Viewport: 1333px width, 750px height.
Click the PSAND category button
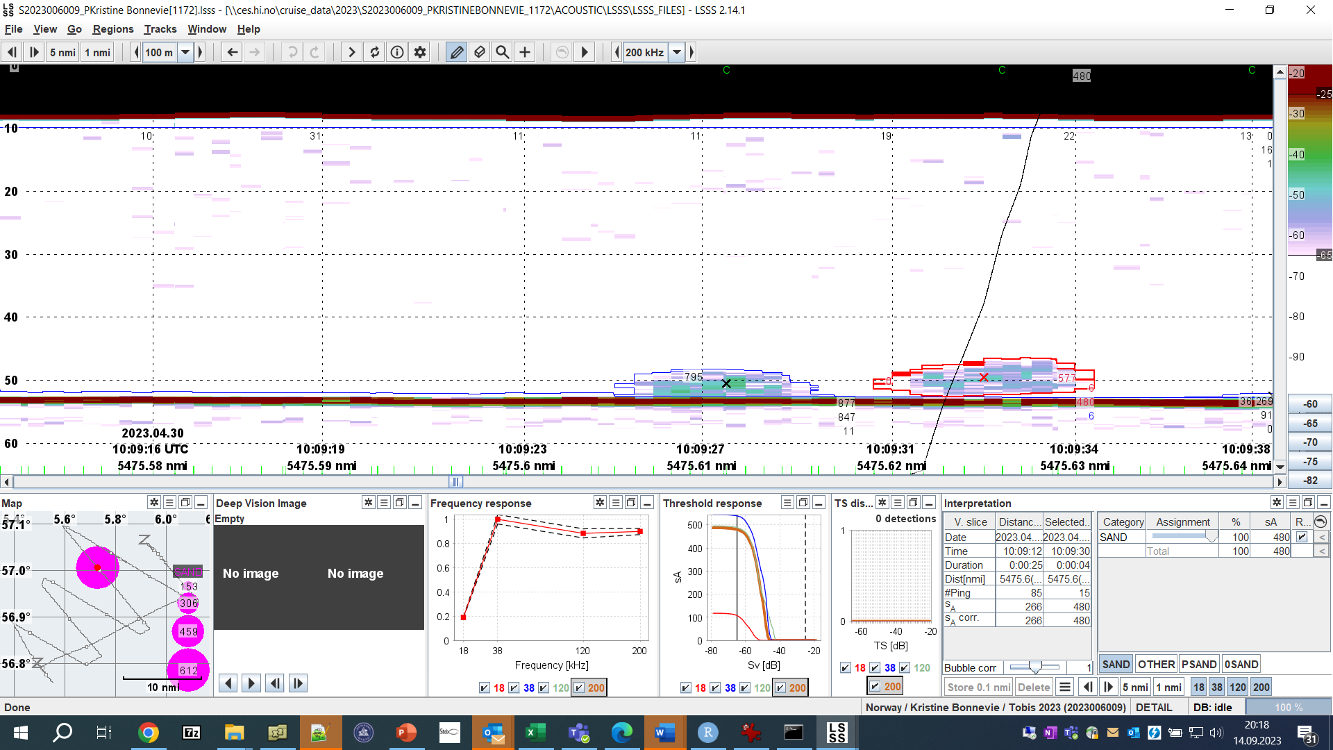tap(1199, 664)
